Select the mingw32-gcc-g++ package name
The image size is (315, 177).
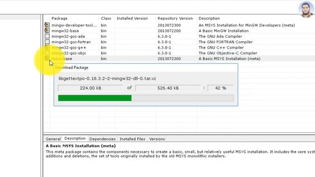[69, 48]
